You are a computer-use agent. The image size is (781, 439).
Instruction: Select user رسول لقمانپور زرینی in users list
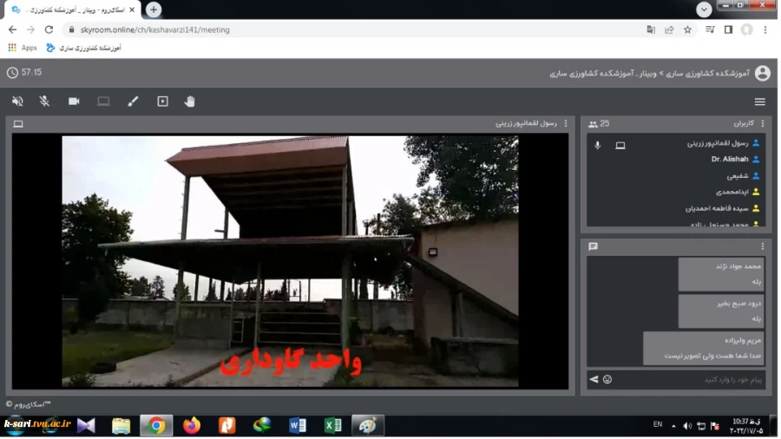pos(718,143)
